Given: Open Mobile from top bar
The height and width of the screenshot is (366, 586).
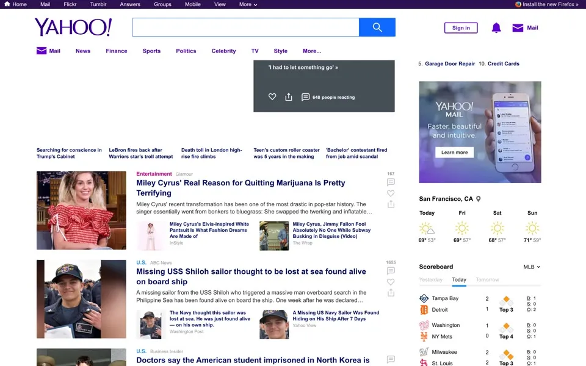Looking at the screenshot, I should click(192, 4).
